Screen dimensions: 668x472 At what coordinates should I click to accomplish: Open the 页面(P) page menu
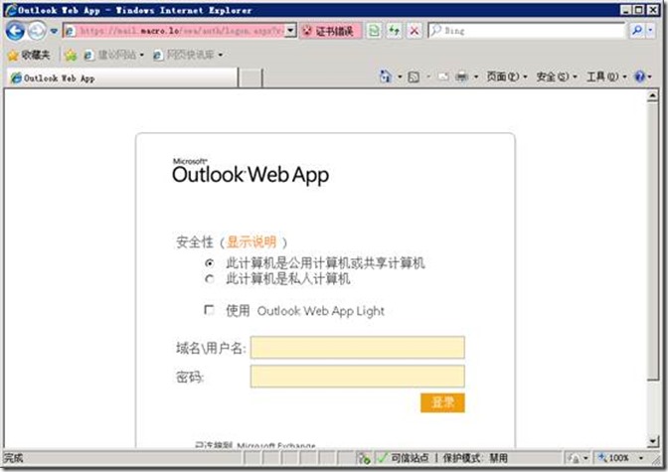coord(507,77)
